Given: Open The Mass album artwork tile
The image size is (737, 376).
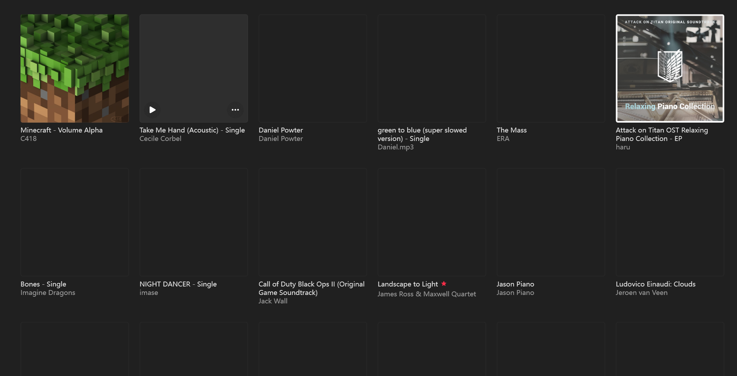Looking at the screenshot, I should (x=551, y=68).
